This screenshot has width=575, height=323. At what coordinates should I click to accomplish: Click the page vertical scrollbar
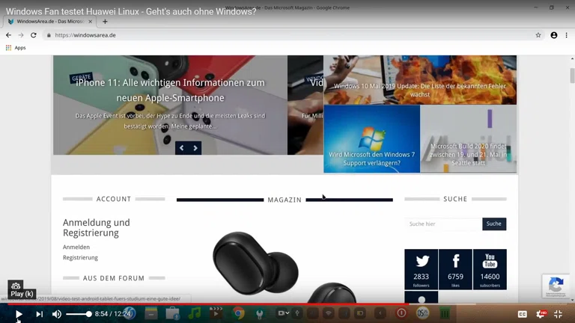pos(572,75)
